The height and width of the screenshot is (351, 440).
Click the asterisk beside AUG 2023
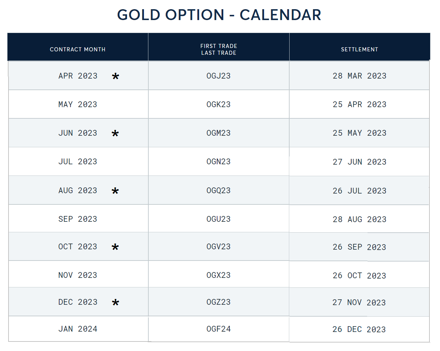point(115,191)
